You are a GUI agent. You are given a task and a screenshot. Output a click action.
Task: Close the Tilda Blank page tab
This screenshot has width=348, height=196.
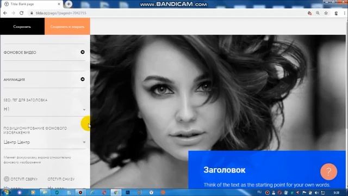(x=59, y=4)
